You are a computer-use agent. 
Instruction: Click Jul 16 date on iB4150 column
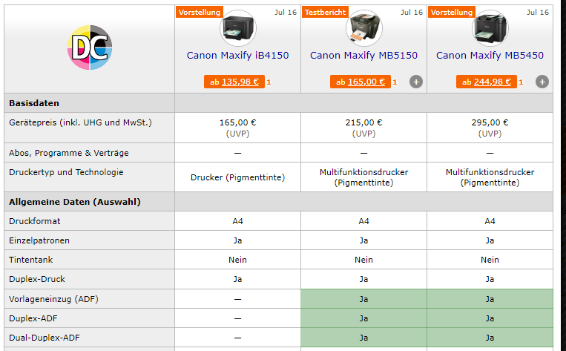[285, 13]
